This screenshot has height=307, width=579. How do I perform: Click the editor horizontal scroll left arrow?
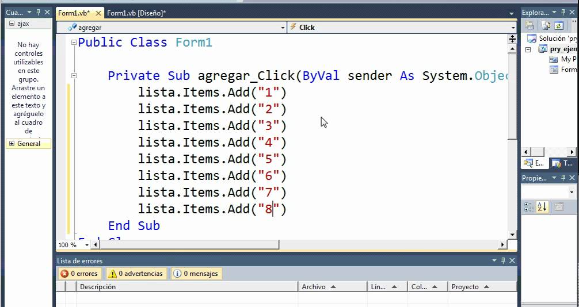[x=96, y=245]
